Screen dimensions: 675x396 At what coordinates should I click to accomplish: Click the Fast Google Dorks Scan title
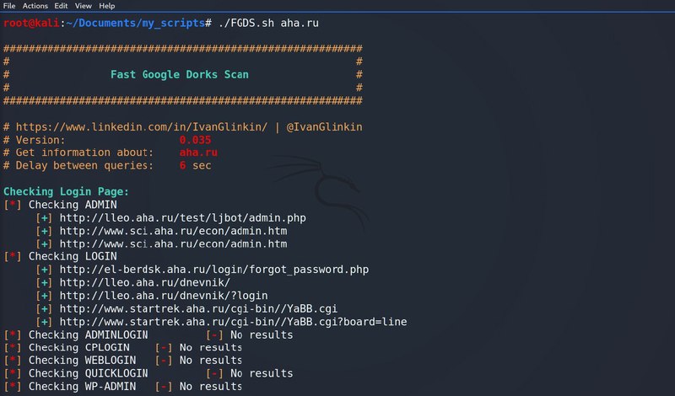[x=180, y=74]
